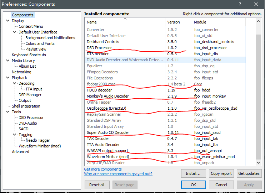Open the Get more components link
The width and height of the screenshot is (265, 193).
click(103, 169)
